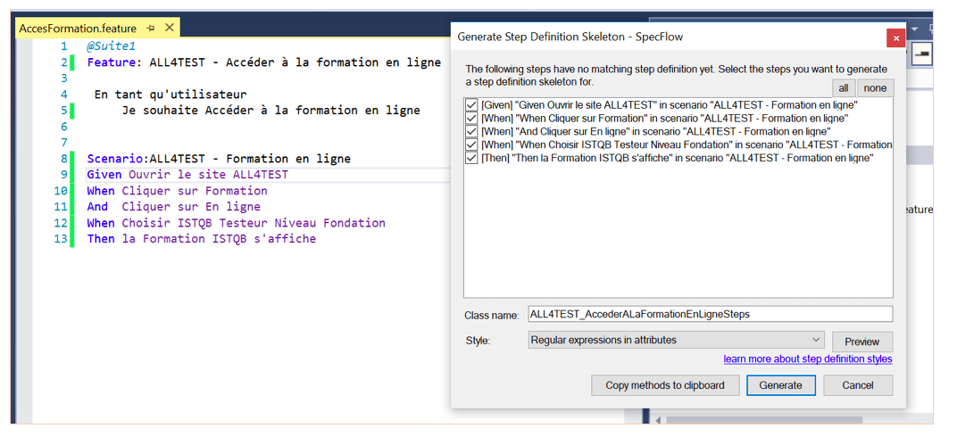Cancel the skeleton generation dialog
This screenshot has width=957, height=445.
(x=858, y=385)
